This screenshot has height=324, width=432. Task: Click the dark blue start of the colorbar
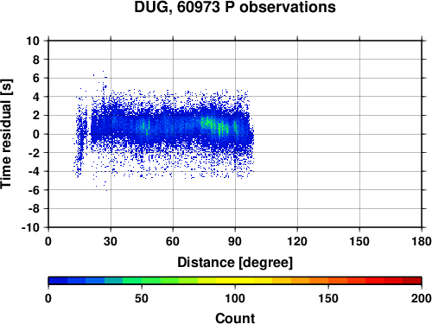pos(58,281)
